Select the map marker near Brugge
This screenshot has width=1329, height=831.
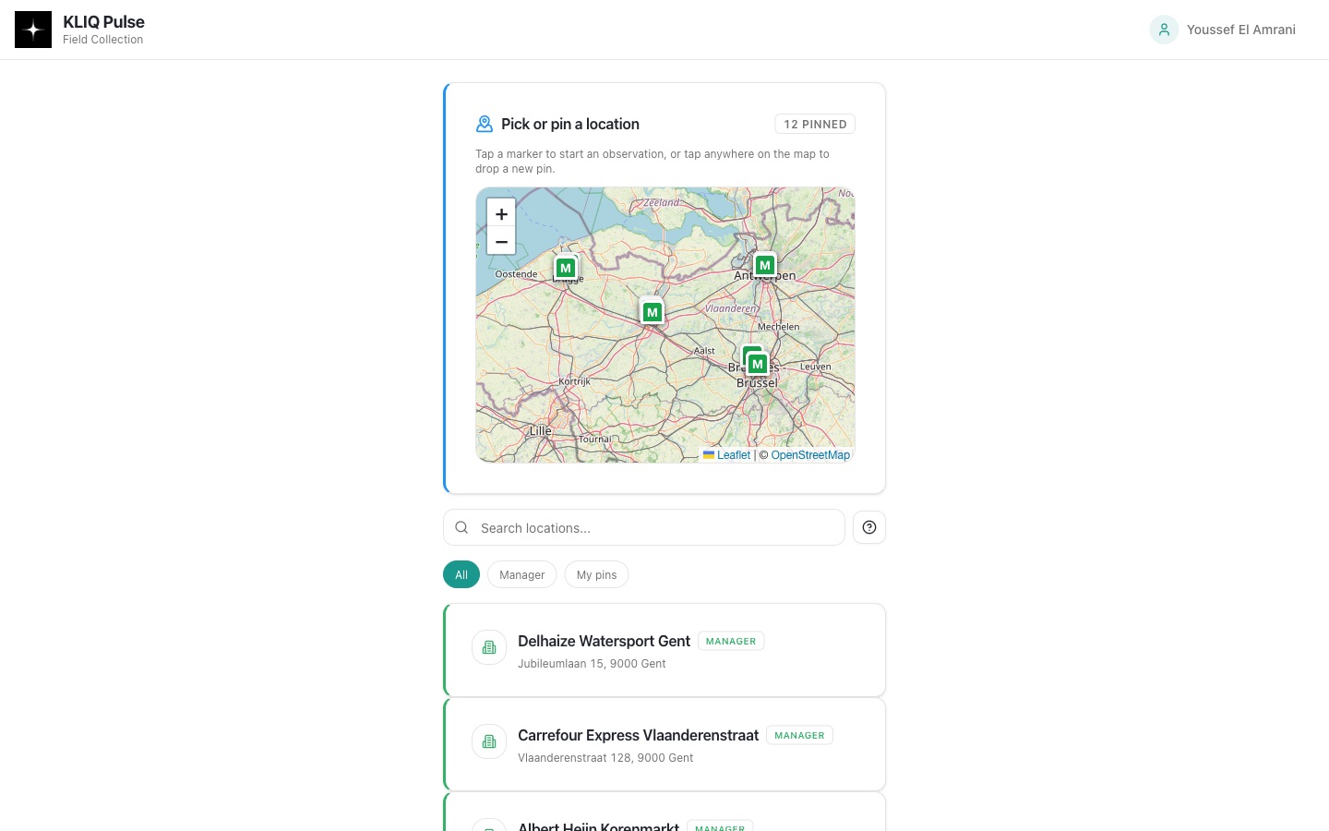tap(566, 268)
